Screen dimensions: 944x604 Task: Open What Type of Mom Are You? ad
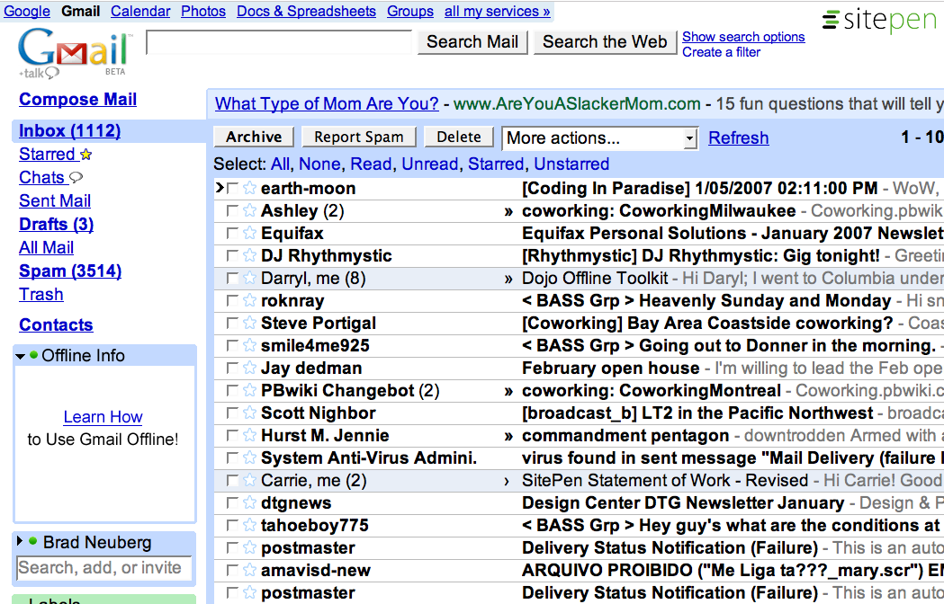327,103
